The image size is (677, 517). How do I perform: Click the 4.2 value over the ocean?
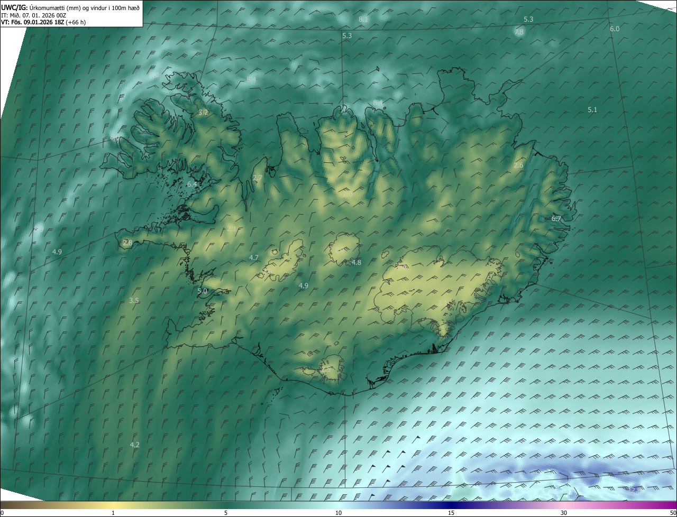point(135,445)
